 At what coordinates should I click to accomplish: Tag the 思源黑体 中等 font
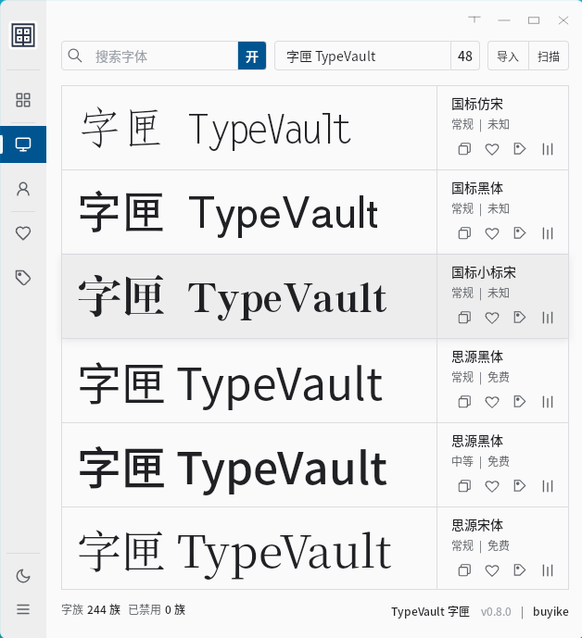(520, 486)
